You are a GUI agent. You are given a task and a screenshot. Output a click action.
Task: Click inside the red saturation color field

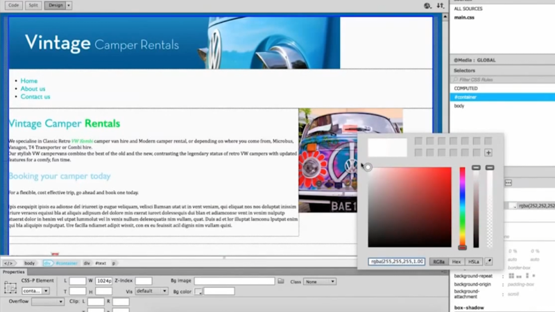(x=409, y=207)
